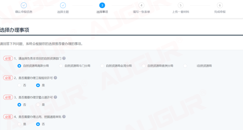
Task: Choose 是 for 交警占道许可 question
Action: [x=38, y=105]
